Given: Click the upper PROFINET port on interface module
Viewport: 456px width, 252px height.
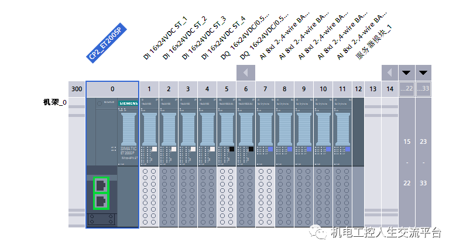Looking at the screenshot, I should (101, 185).
